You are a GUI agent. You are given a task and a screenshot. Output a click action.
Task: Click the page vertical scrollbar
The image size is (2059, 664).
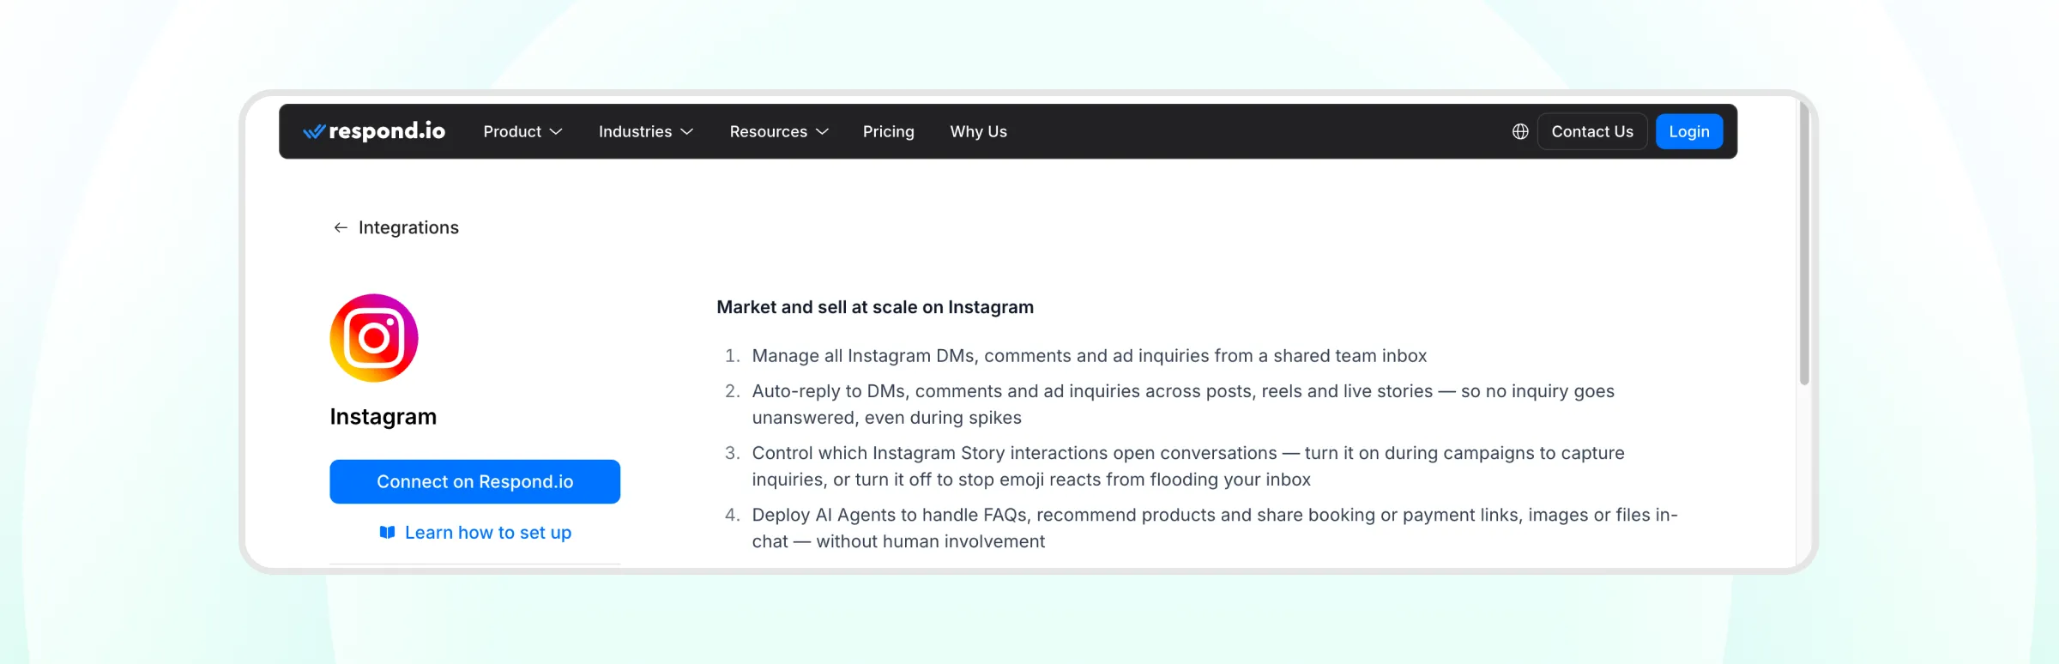(1804, 244)
